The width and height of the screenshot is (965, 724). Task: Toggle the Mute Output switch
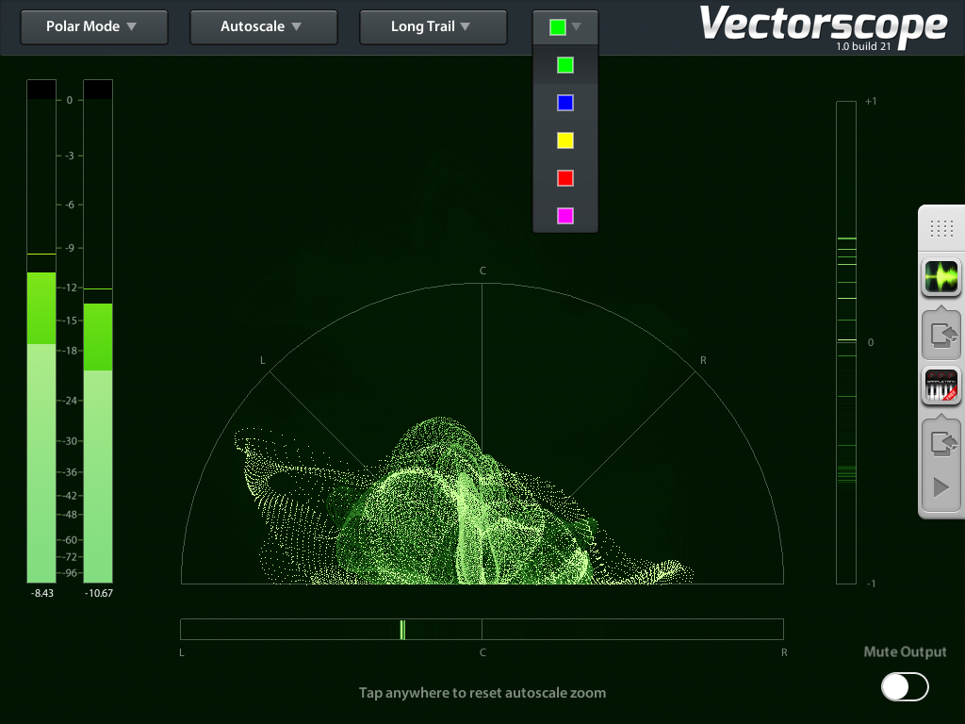(905, 687)
